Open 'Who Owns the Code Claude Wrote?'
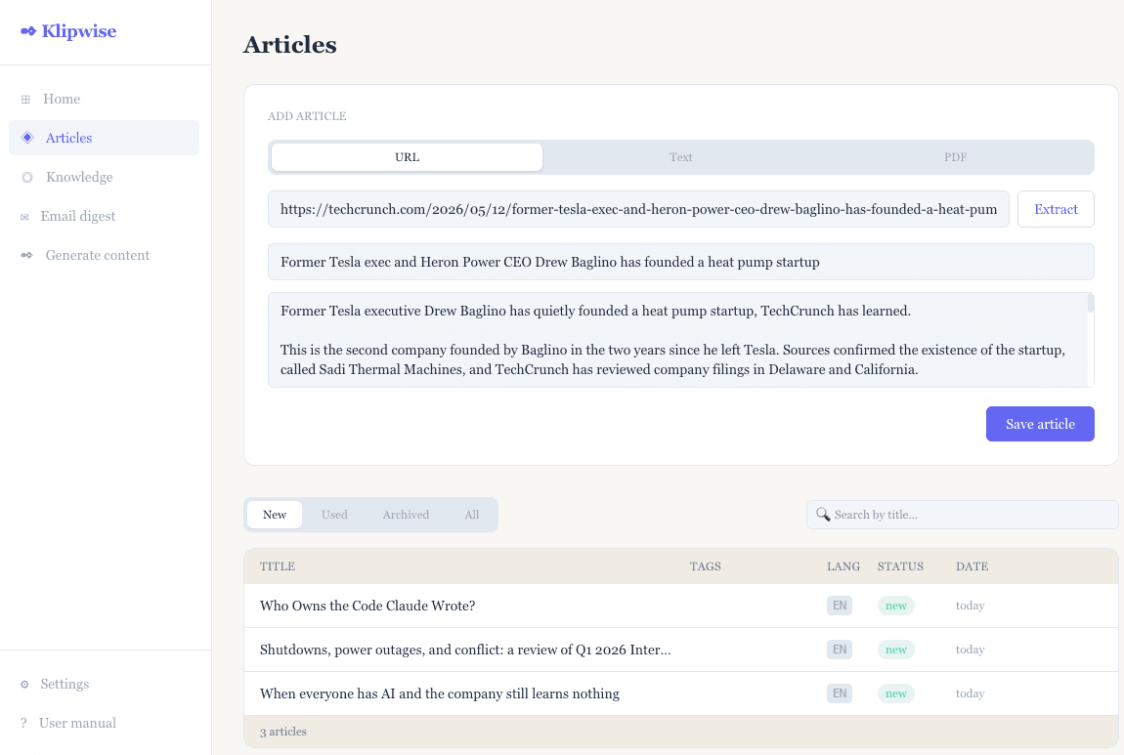Viewport: 1124px width, 755px height. click(x=367, y=606)
